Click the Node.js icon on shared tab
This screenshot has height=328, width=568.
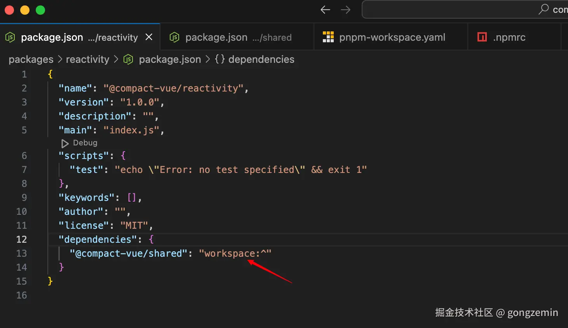coord(174,37)
